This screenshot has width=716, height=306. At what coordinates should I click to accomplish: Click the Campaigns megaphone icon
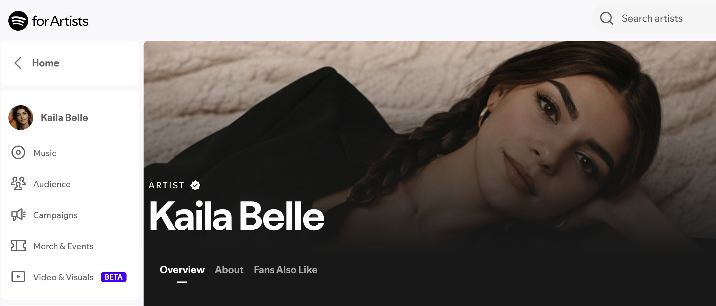[x=18, y=215]
